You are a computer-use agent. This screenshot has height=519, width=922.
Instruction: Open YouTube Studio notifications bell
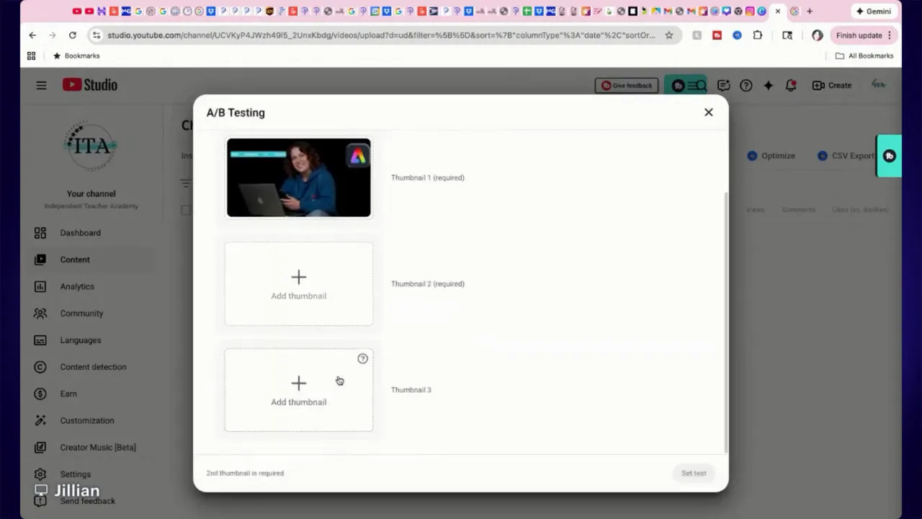click(x=791, y=85)
